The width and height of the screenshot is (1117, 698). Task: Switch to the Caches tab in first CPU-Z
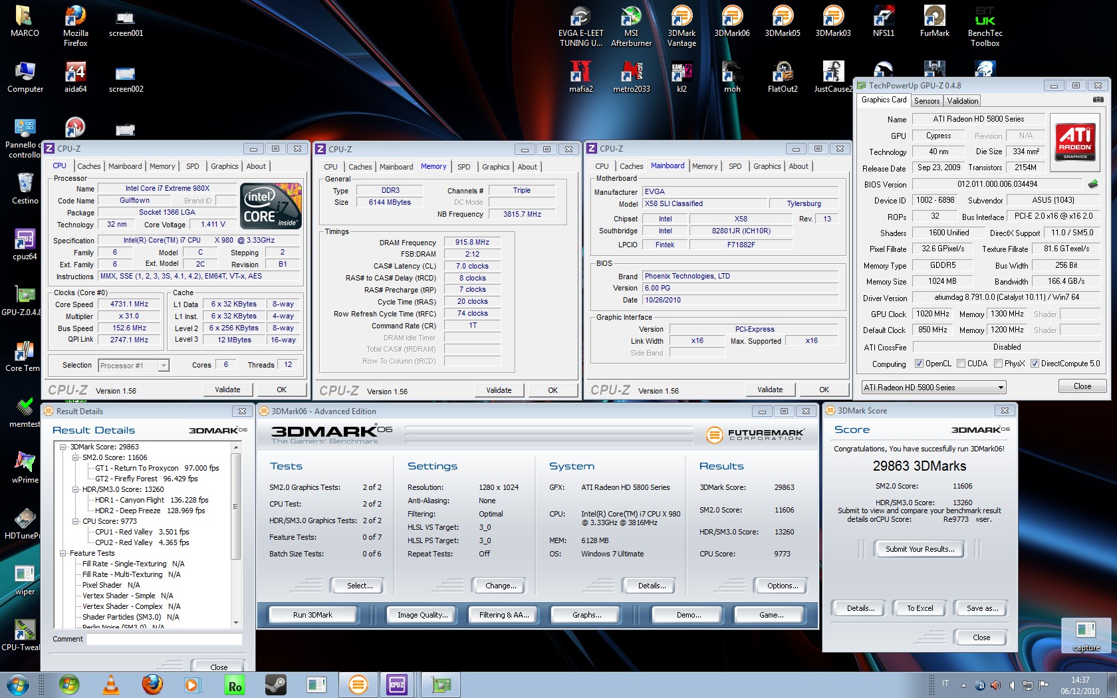[x=89, y=166]
